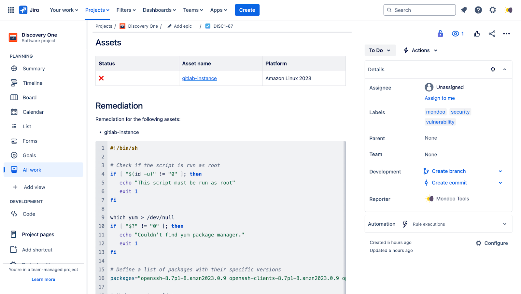Like the issue with the thumbs up

tap(477, 34)
